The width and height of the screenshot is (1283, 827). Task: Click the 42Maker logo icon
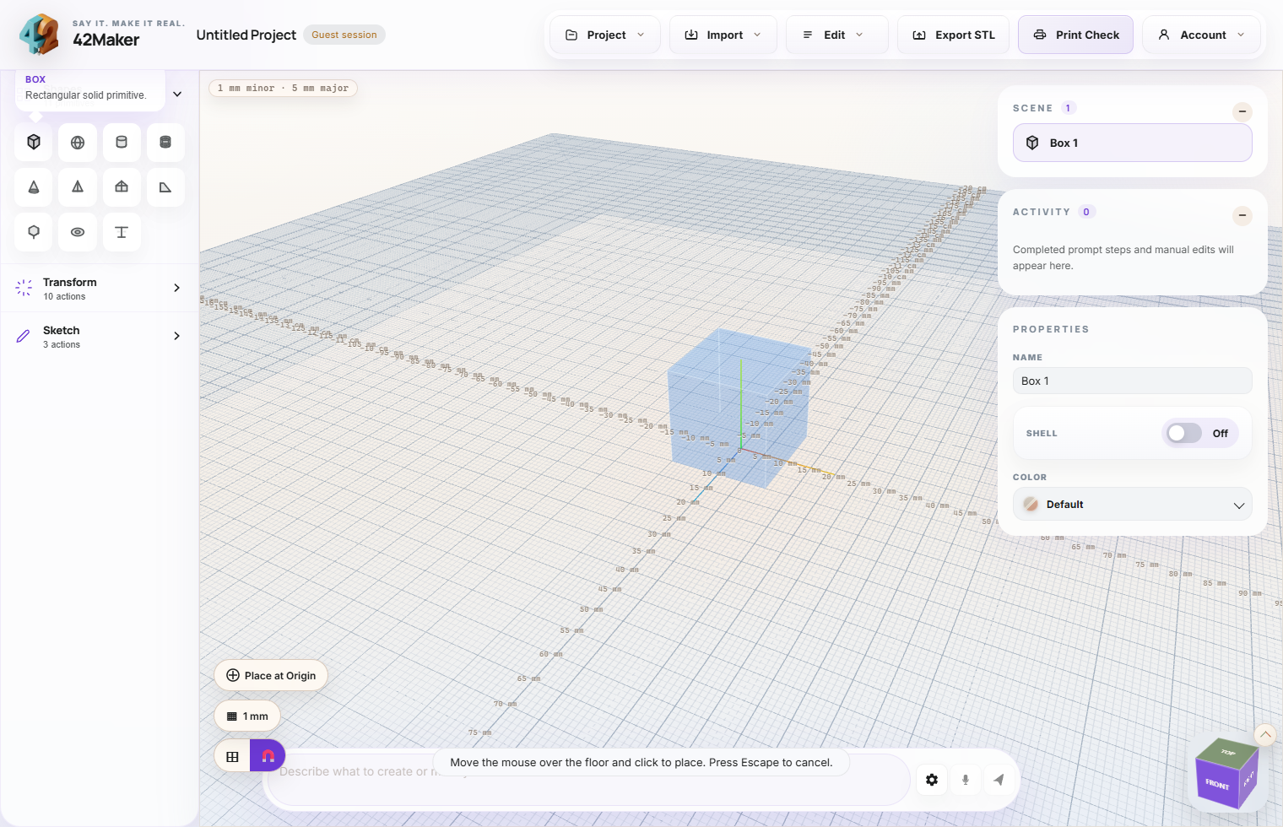pos(39,34)
